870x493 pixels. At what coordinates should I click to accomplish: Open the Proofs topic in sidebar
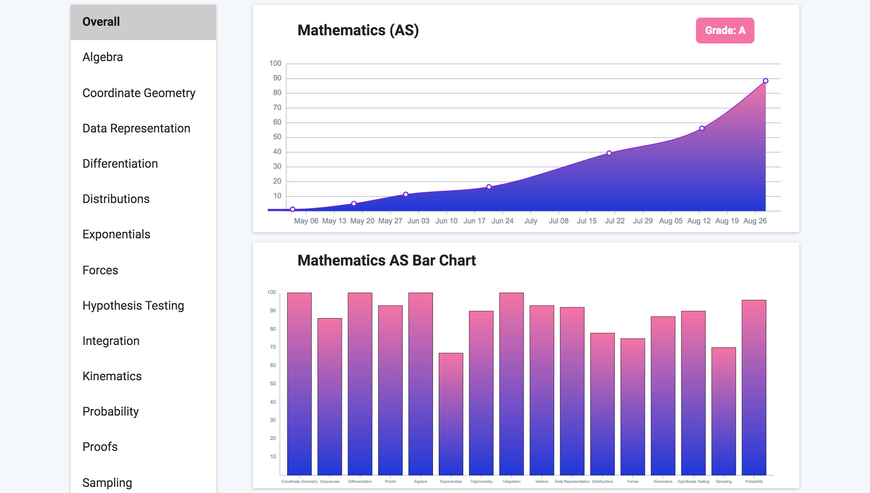click(100, 447)
